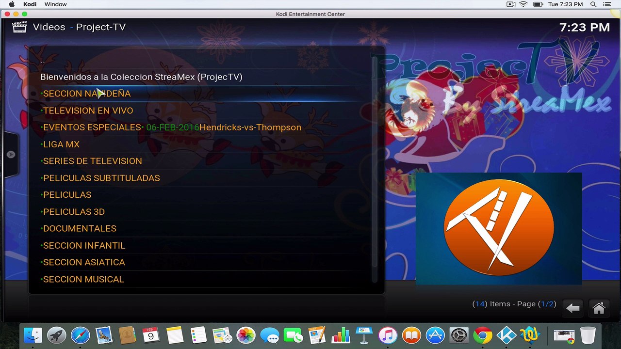Click the battery status icon
Viewport: 621px width, 349px height.
click(538, 4)
